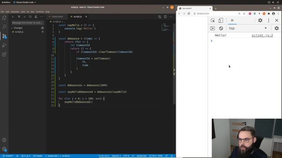The width and height of the screenshot is (282, 158).
Task: Click the Spaces: 4 indentation status item
Action: 116,156
